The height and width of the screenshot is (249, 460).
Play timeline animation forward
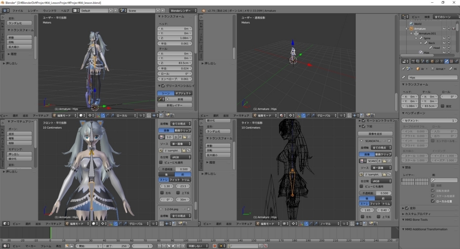(173, 246)
